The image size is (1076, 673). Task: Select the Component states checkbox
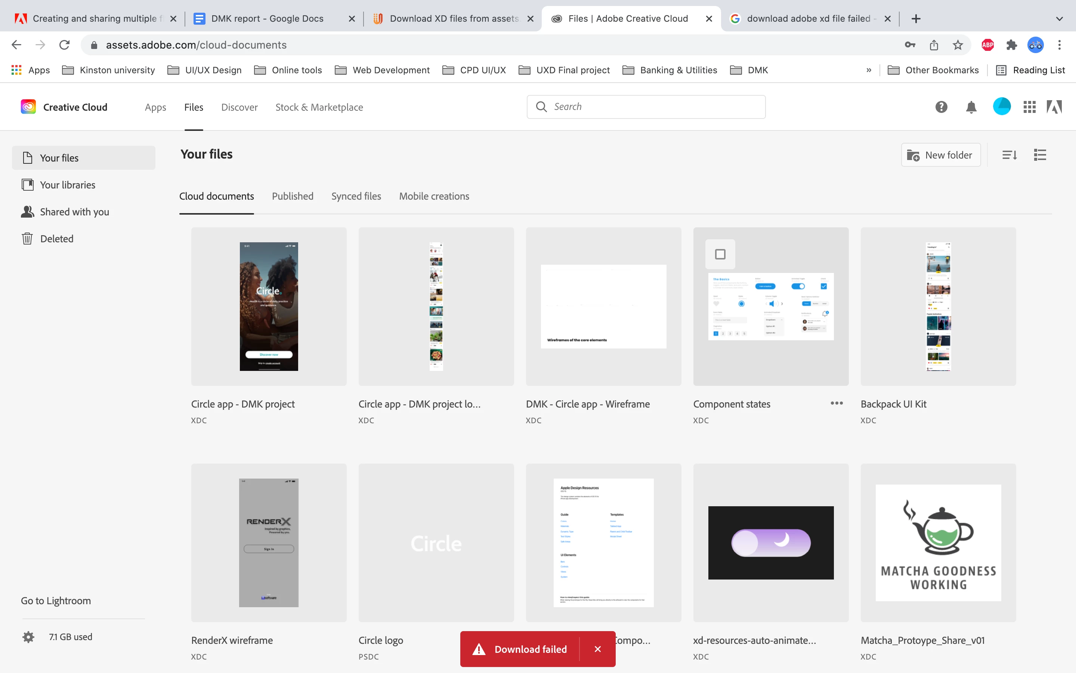(x=720, y=254)
